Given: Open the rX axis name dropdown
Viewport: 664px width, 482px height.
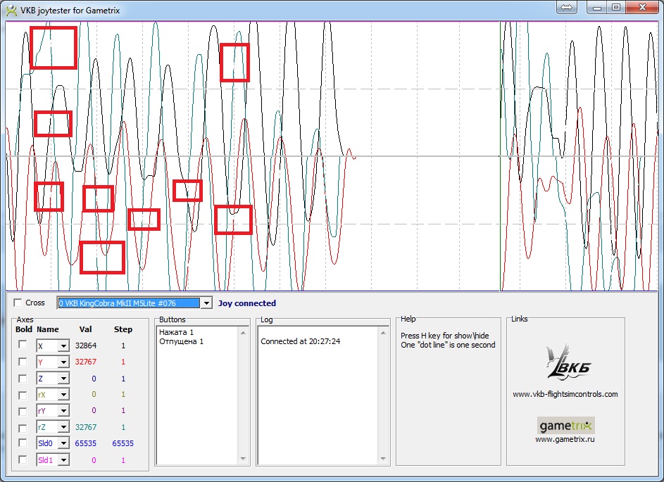Looking at the screenshot, I should coord(63,395).
